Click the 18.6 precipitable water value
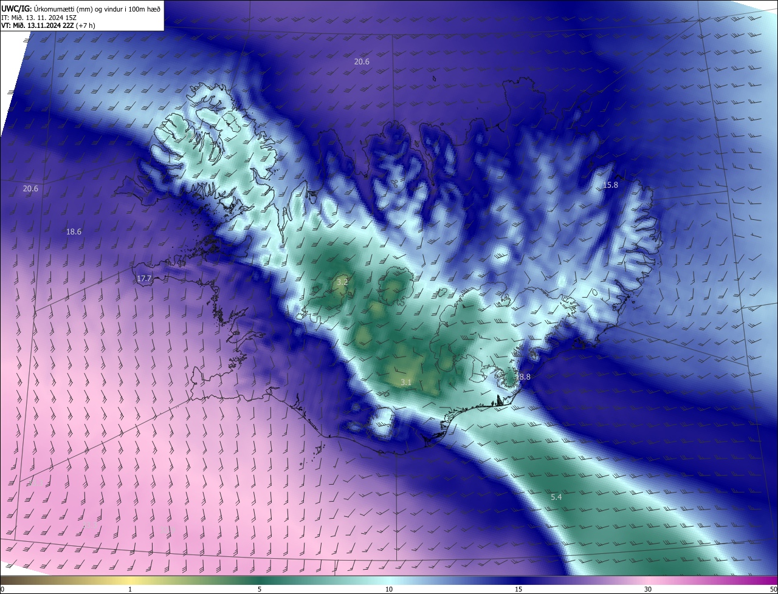This screenshot has width=778, height=594. (74, 231)
